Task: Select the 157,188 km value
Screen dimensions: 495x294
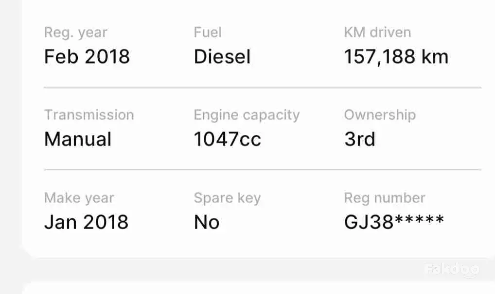Action: click(396, 57)
